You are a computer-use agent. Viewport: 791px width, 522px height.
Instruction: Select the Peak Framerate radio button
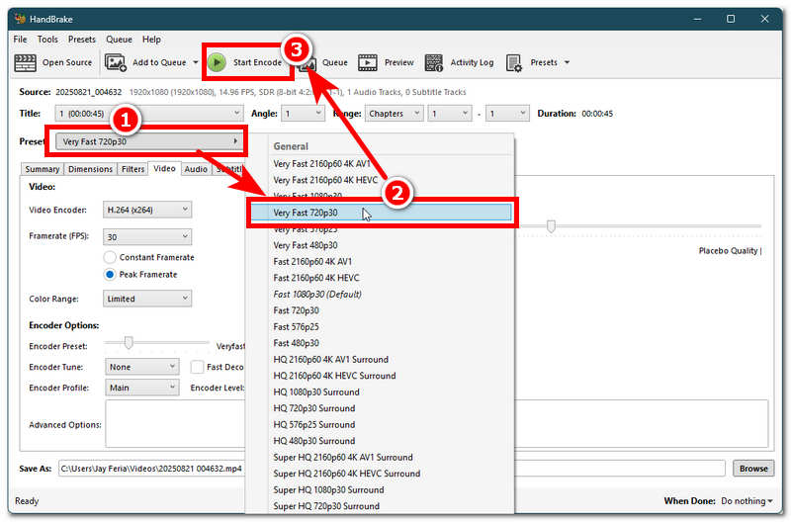click(x=111, y=274)
